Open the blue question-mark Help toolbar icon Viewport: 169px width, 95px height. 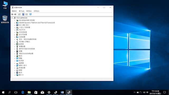pos(23,14)
